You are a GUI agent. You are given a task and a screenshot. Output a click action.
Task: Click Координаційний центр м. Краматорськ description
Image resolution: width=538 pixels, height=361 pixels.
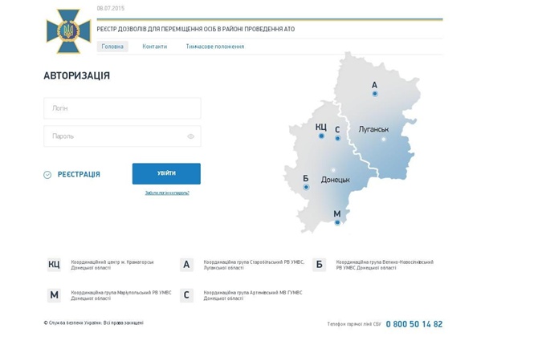pyautogui.click(x=112, y=265)
